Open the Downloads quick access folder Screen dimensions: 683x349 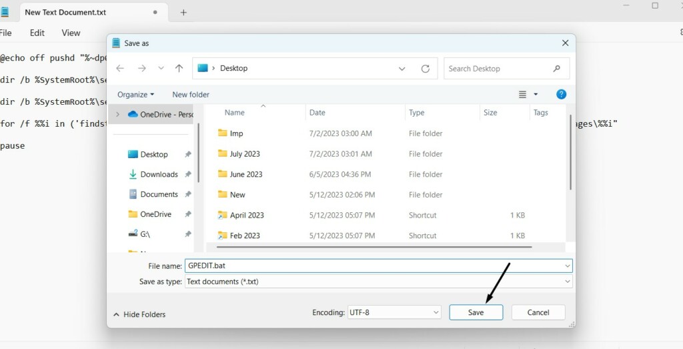click(x=159, y=174)
